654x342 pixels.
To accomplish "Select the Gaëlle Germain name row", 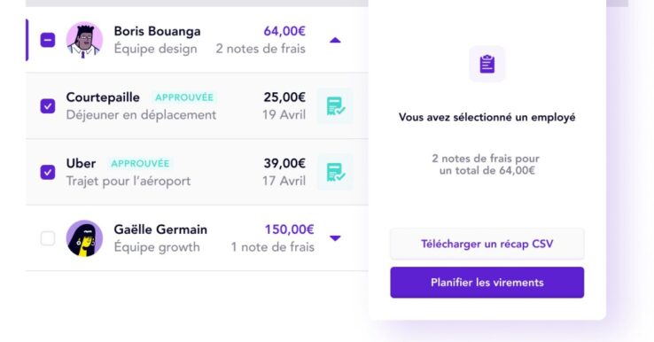I will pos(197,238).
